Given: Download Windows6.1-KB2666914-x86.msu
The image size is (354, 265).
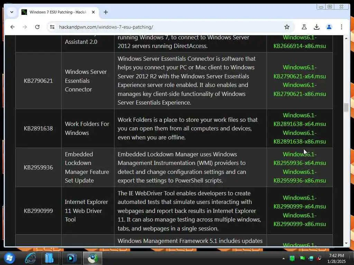Looking at the screenshot, I should tap(300, 42).
